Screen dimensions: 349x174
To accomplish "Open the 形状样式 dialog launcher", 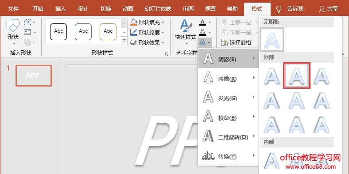I will [x=167, y=54].
